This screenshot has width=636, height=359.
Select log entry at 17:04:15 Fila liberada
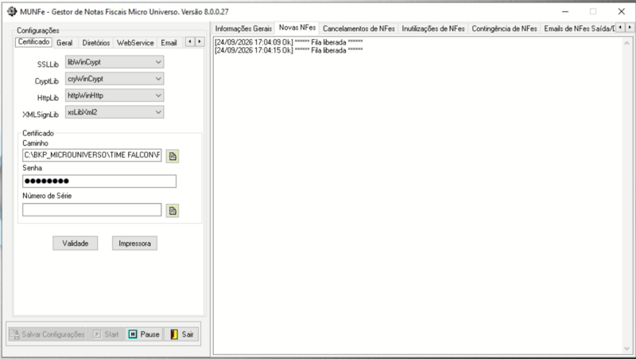[289, 50]
